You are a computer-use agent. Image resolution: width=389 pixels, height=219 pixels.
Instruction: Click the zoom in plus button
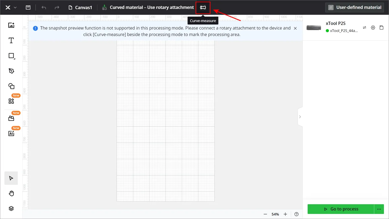click(x=285, y=214)
